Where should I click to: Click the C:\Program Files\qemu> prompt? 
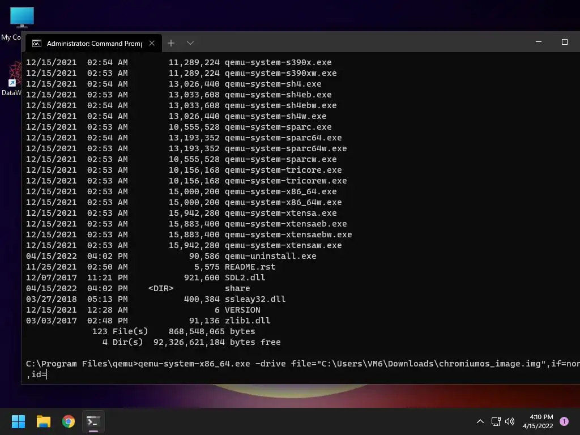[82, 364]
